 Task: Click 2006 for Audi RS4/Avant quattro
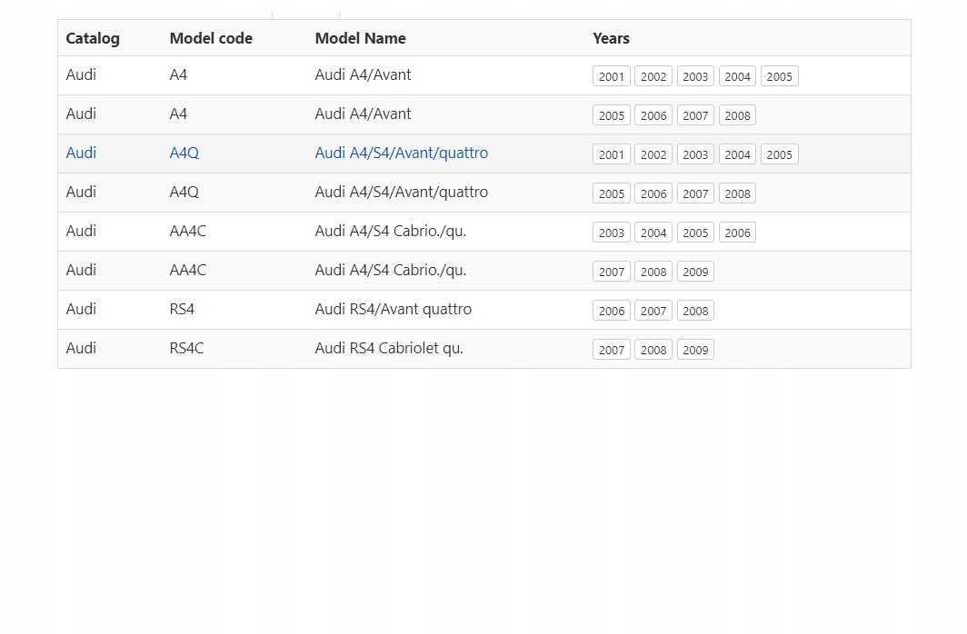click(611, 311)
